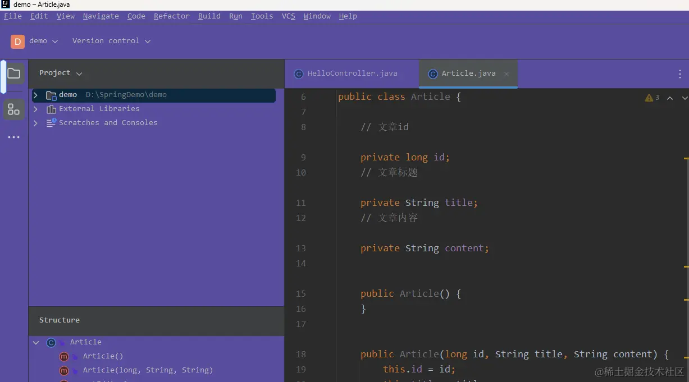Click the Article(long, String, String) method icon
The image size is (689, 382).
coord(64,370)
